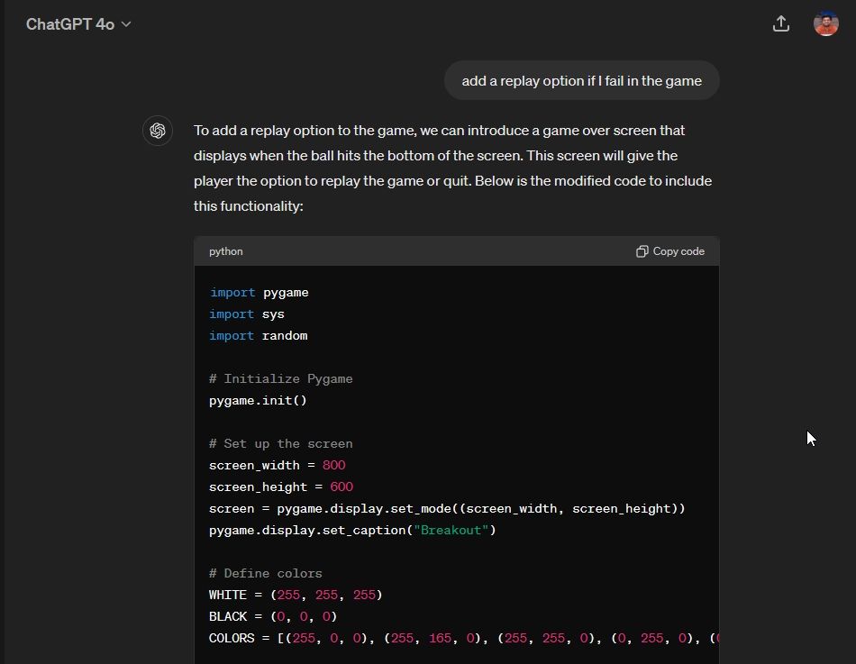Image resolution: width=856 pixels, height=664 pixels.
Task: Click the Initialize Pygame comment
Action: [x=280, y=379]
